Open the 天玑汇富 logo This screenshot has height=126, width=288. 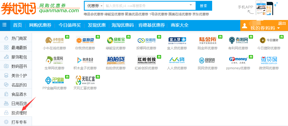[85, 80]
